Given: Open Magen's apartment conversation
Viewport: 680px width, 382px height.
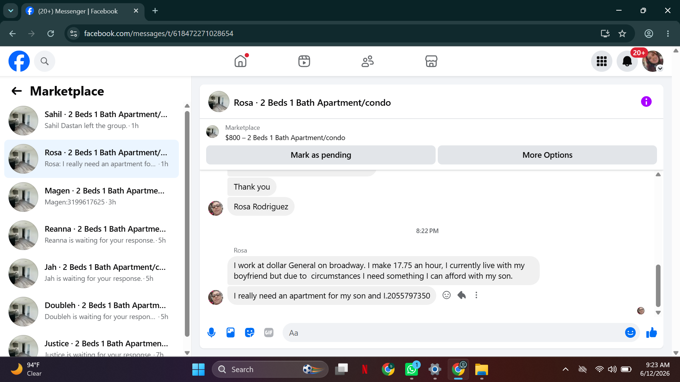Looking at the screenshot, I should point(91,197).
